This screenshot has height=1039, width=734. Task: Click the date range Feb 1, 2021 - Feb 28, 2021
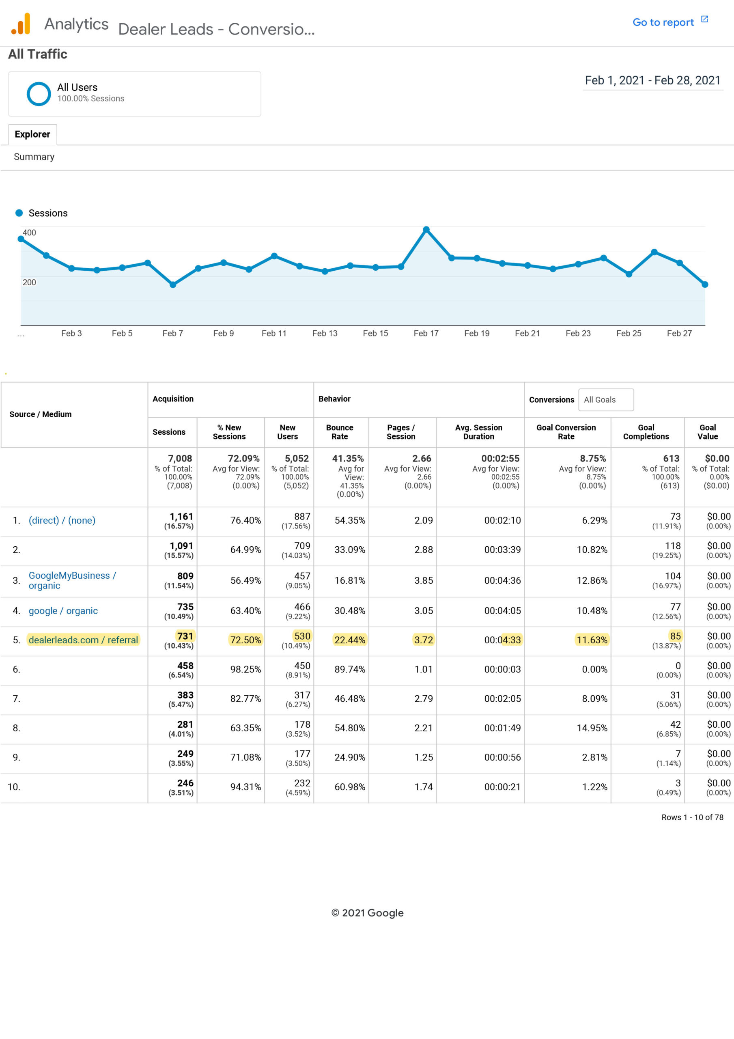652,80
